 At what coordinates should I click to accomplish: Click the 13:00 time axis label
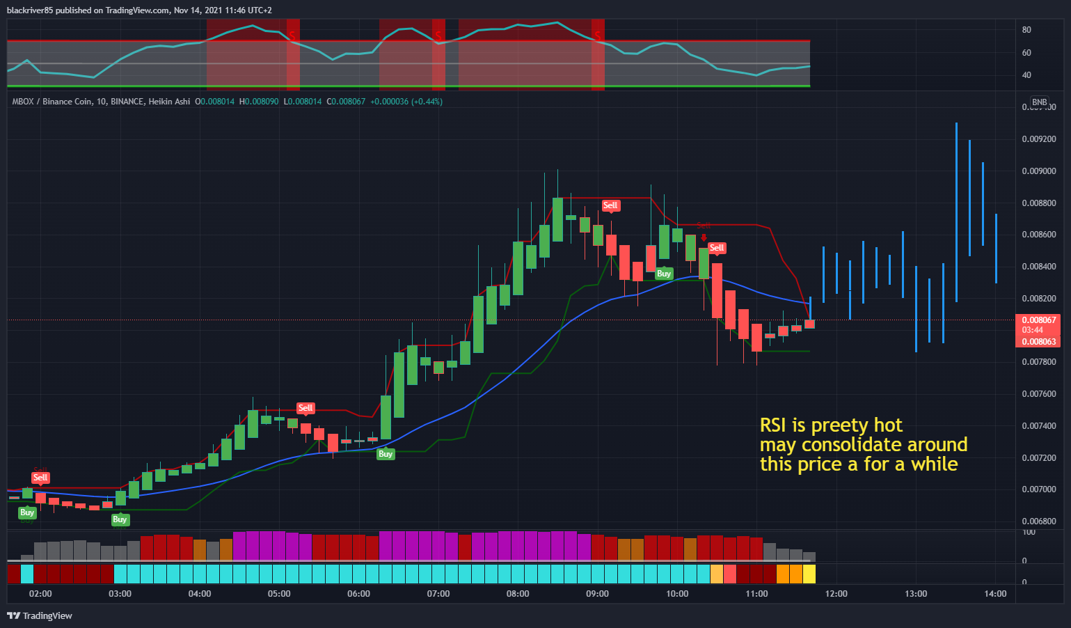(916, 594)
